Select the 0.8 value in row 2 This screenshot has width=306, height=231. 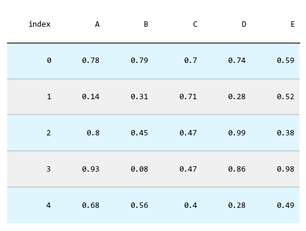tap(93, 133)
